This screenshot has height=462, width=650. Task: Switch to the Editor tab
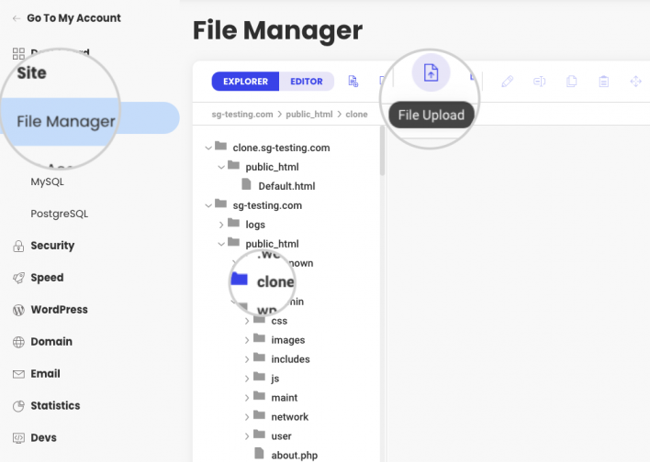(x=307, y=82)
